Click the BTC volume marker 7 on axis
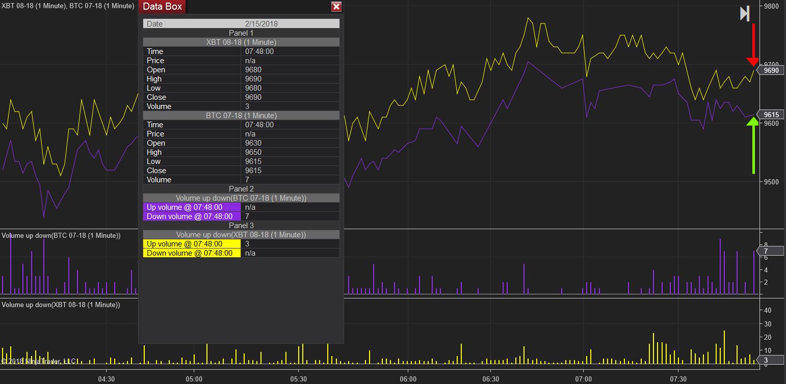 [771, 251]
